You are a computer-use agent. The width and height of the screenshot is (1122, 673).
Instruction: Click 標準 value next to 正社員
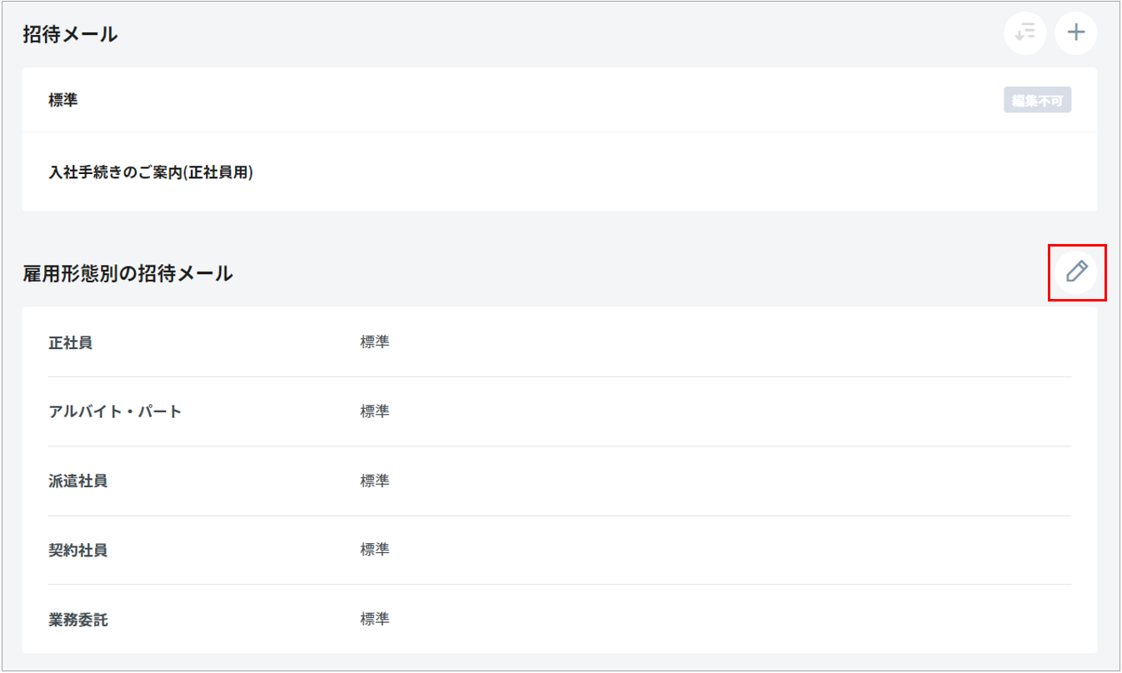374,342
